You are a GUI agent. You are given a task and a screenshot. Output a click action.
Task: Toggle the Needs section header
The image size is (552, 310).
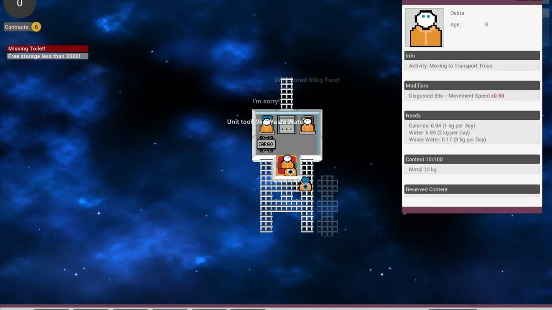click(x=472, y=115)
